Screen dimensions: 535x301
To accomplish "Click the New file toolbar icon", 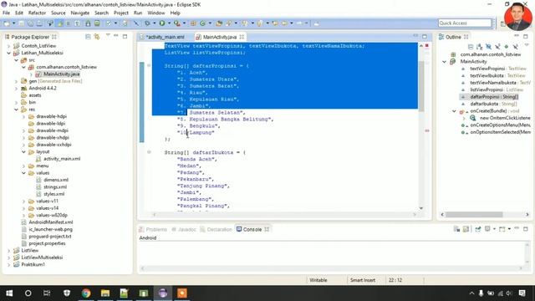I will [7, 23].
